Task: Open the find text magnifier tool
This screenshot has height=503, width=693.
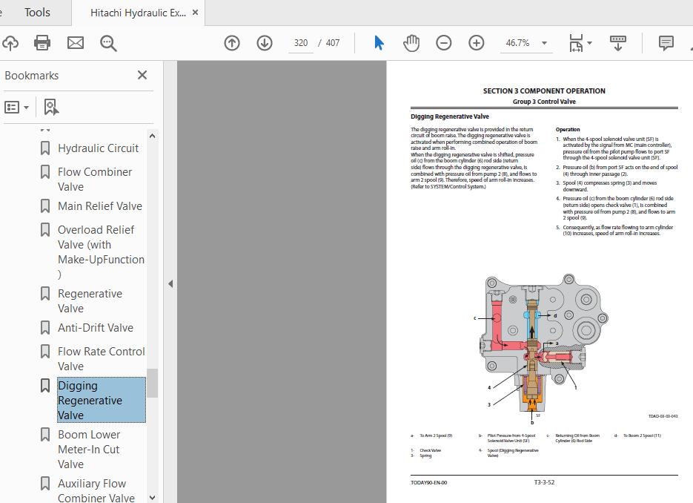Action: (x=108, y=43)
